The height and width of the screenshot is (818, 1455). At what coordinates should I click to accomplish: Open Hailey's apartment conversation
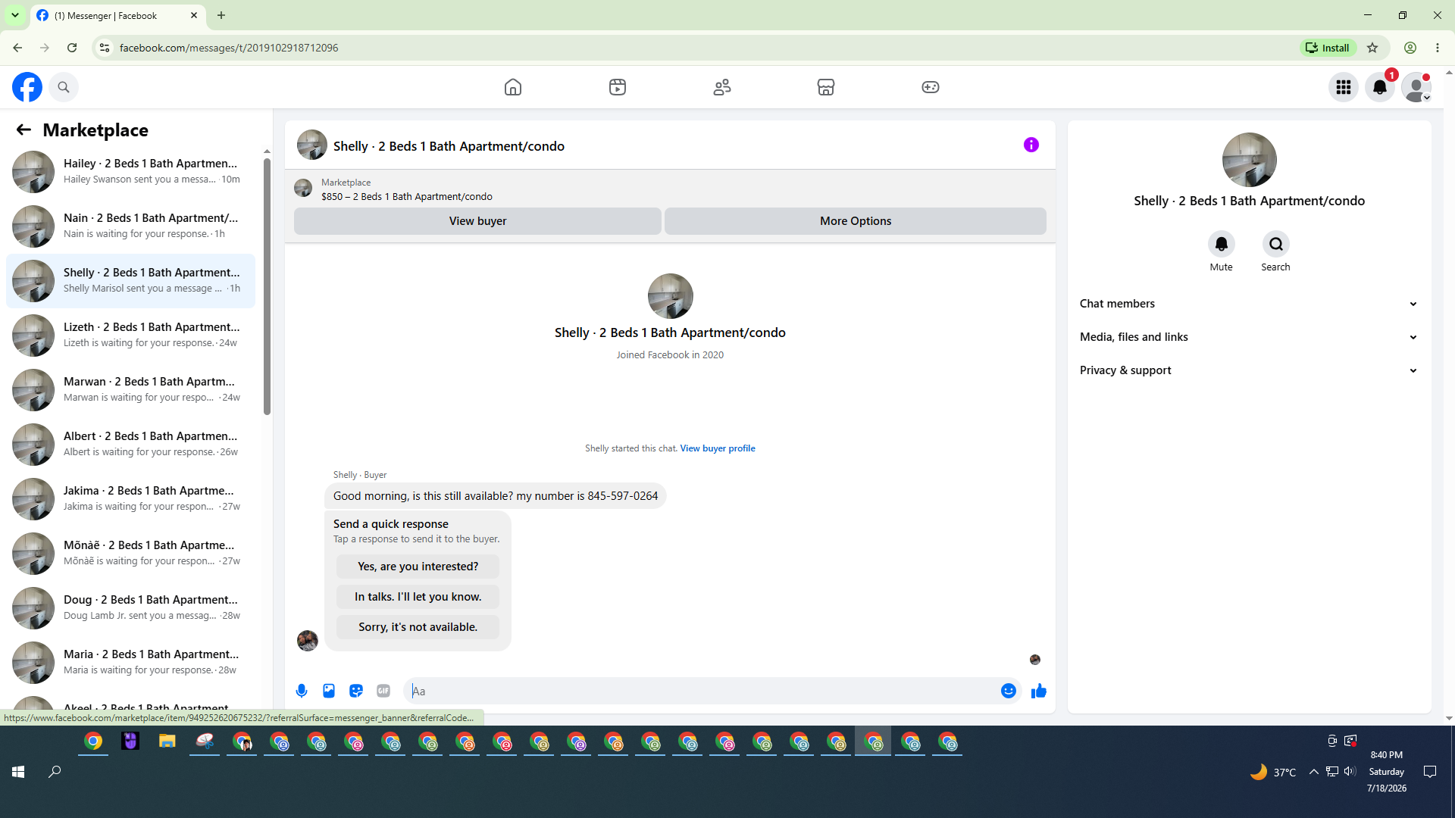[x=130, y=172]
